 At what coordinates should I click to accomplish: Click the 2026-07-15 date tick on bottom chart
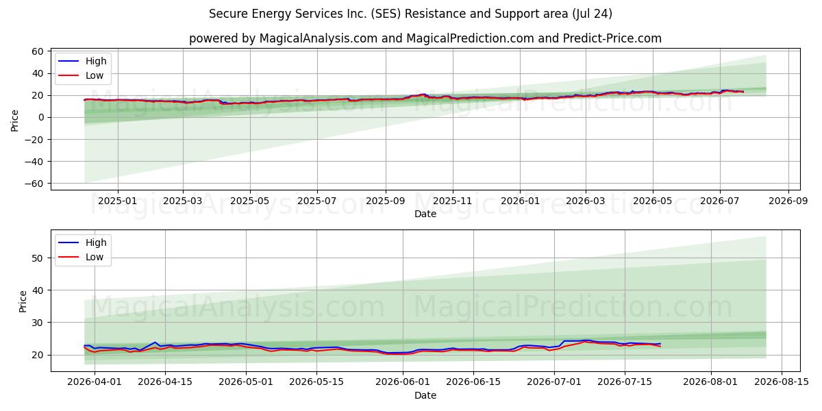point(624,383)
